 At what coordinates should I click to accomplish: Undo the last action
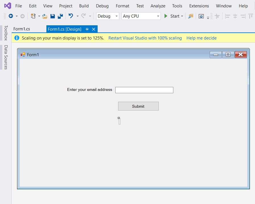click(71, 16)
